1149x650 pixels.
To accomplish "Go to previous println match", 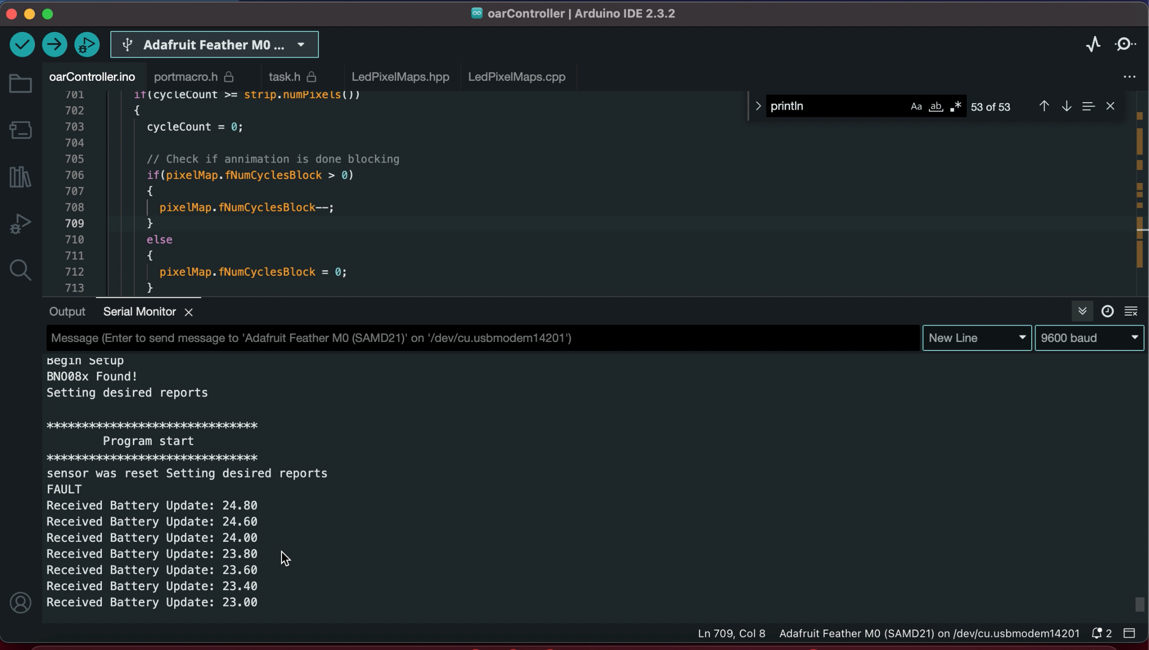I will pos(1044,106).
